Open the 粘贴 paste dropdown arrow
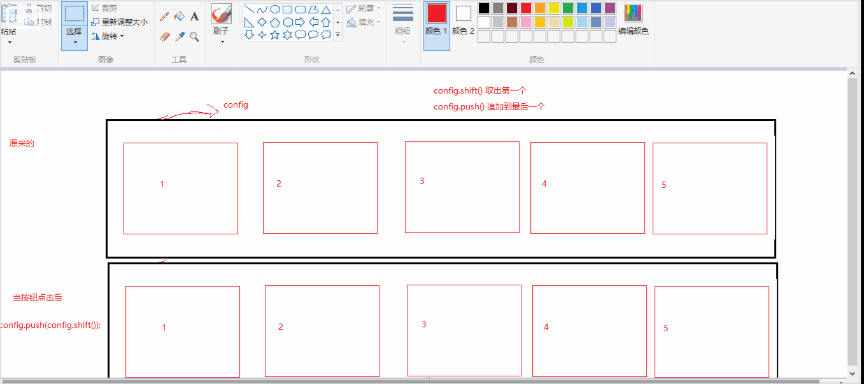Image resolution: width=864 pixels, height=384 pixels. [9, 43]
